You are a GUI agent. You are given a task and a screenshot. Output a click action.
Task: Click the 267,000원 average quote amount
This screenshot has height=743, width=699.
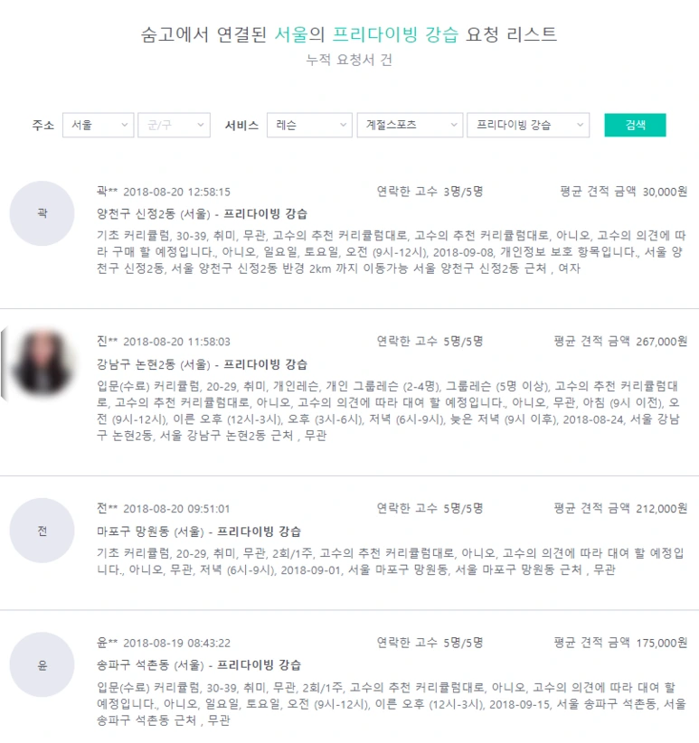coord(662,342)
